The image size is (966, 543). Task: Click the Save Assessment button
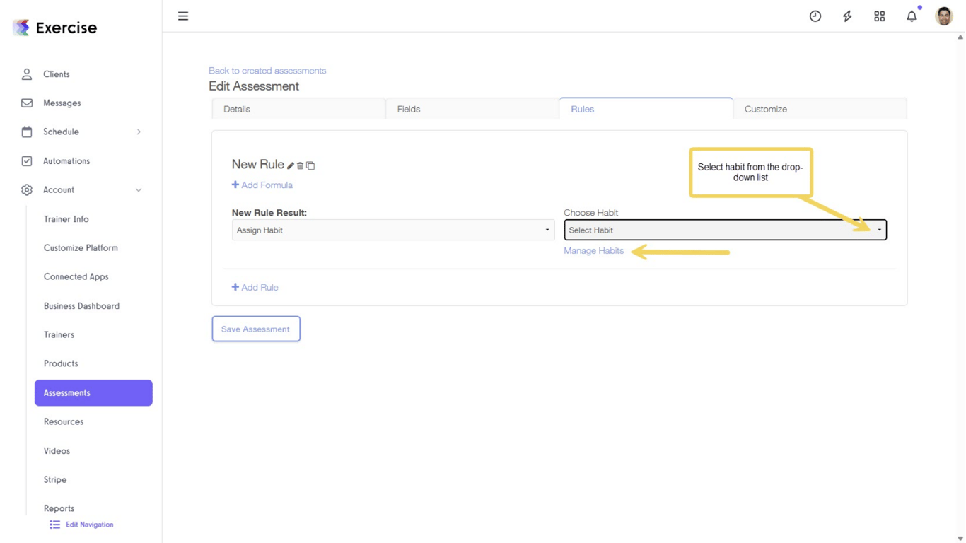click(x=256, y=329)
